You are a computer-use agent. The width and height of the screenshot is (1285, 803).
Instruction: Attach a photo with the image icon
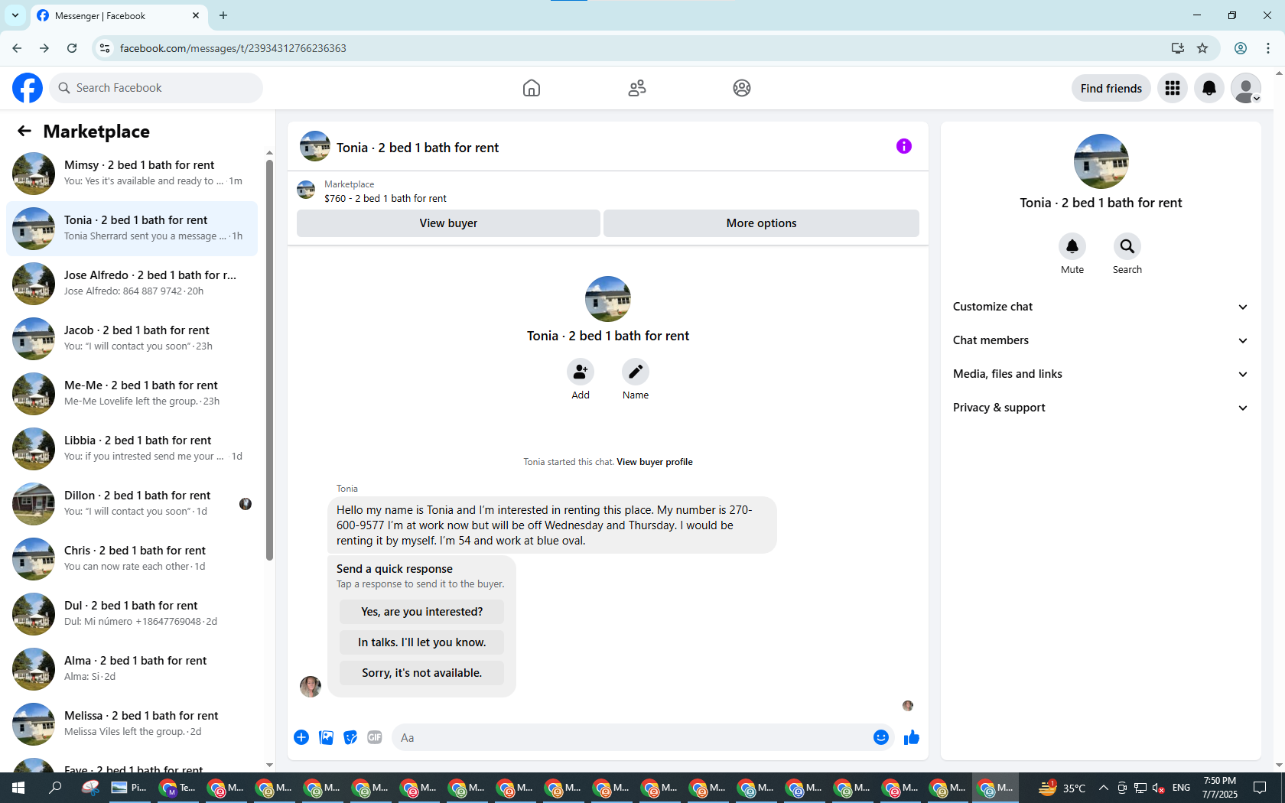(x=326, y=737)
